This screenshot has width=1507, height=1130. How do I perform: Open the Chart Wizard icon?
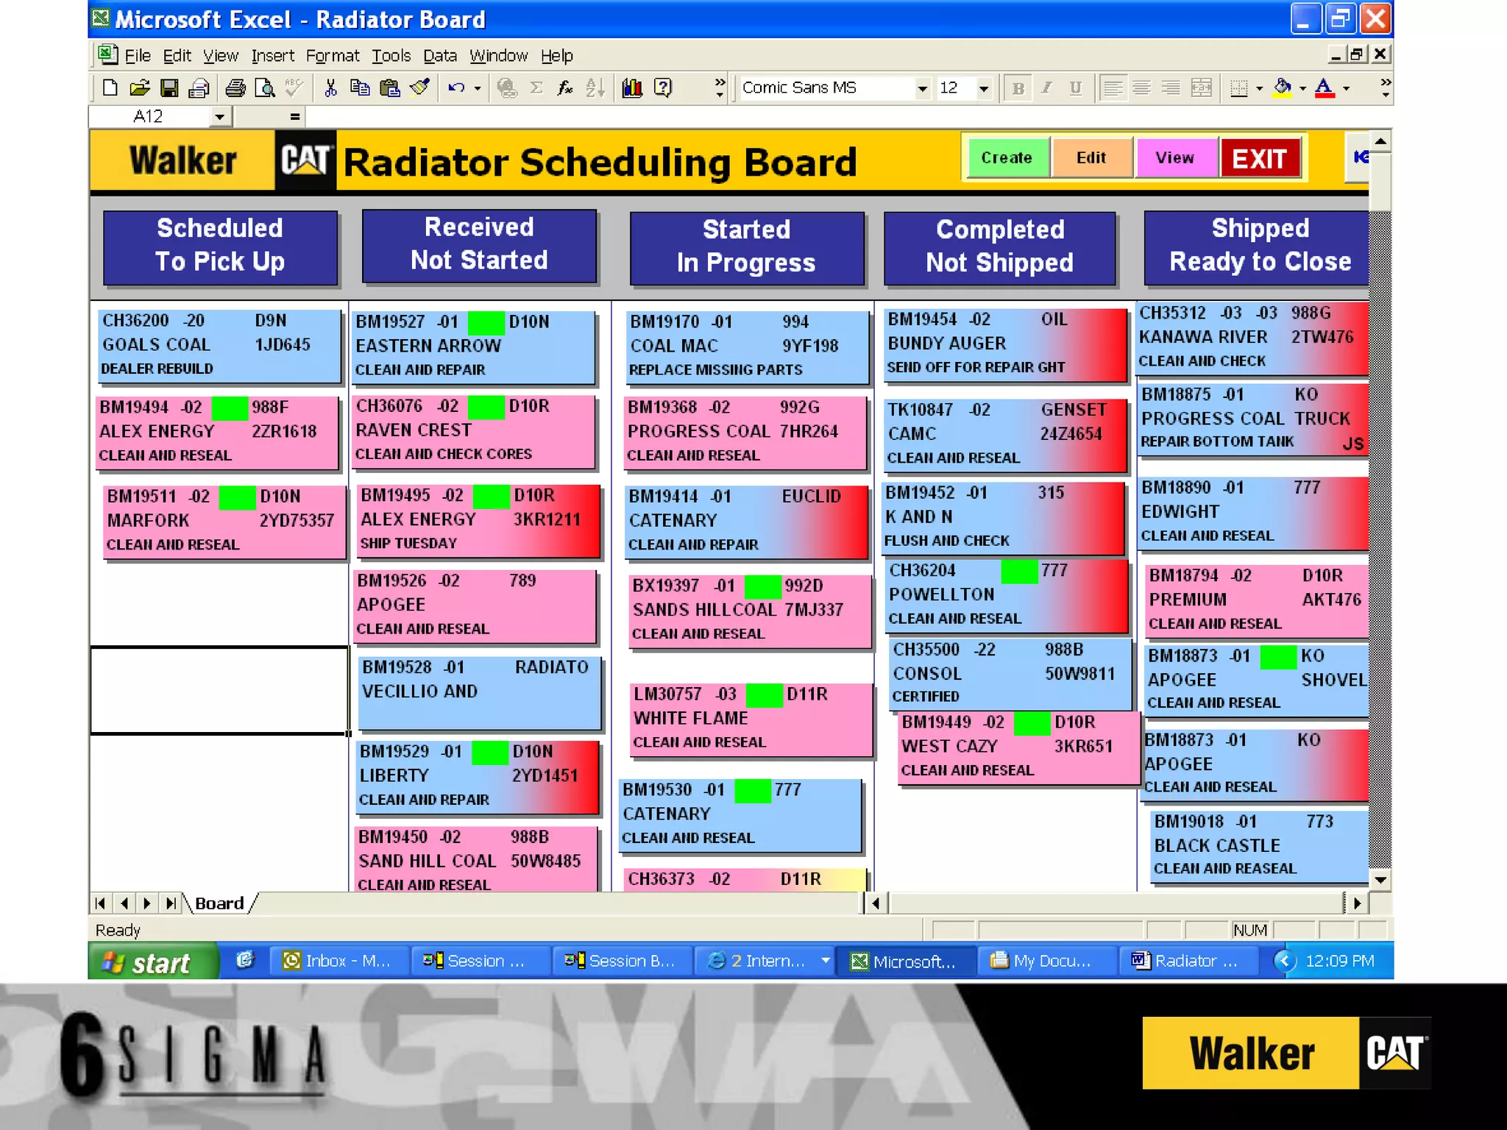[x=632, y=88]
